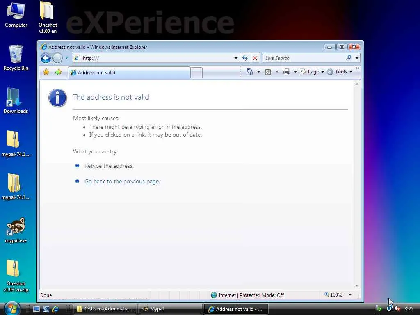Screen dimensions: 420x315
Task: Select the Oneshot v1.03 en.zip file icon
Action: pos(16,276)
